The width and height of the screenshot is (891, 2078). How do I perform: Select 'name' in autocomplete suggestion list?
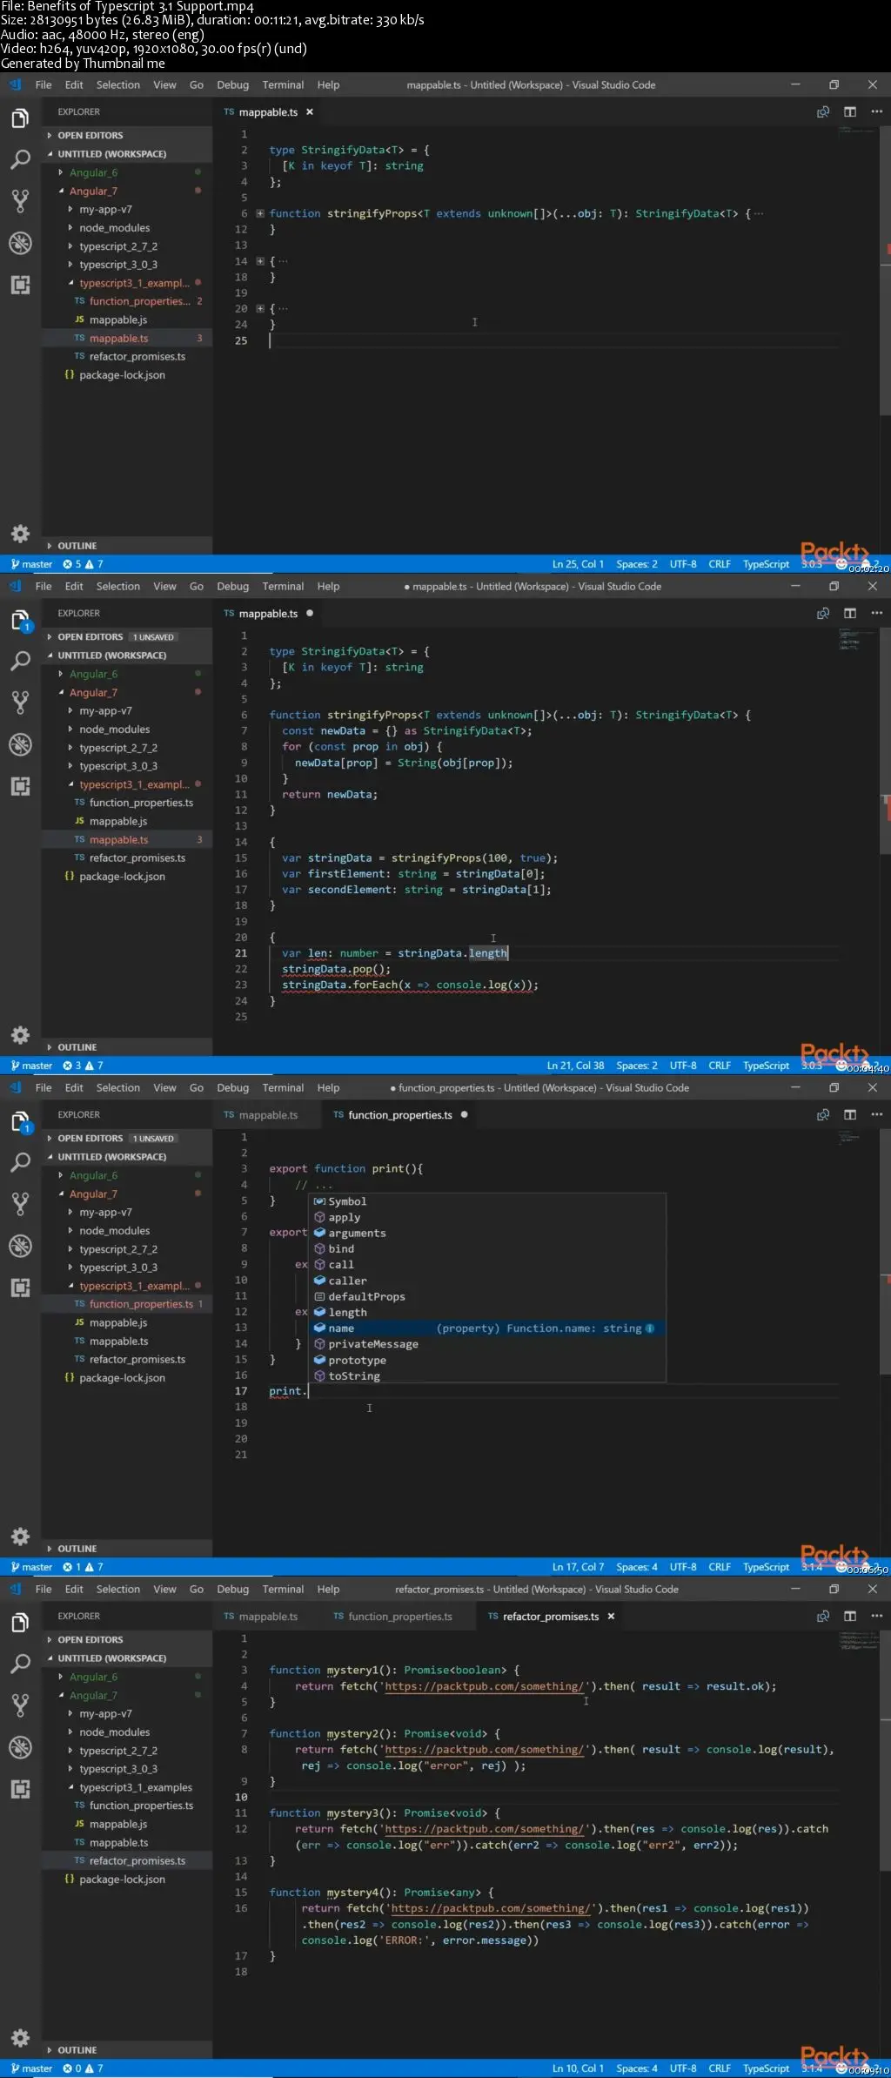pos(488,1328)
